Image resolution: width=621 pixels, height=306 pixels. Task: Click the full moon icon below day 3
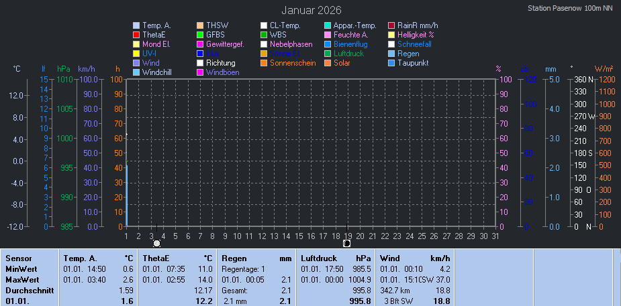coord(157,244)
